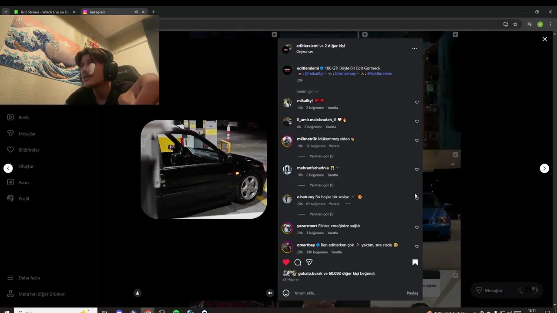Open Reels in Instagram sidebar

[18, 117]
